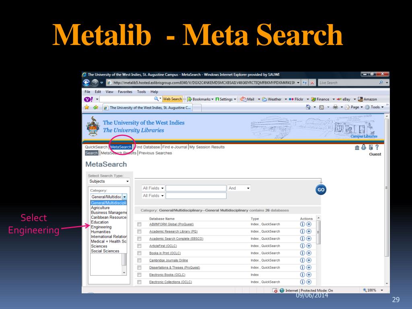Check the Academic Search Complete checkbox

[x=139, y=239]
